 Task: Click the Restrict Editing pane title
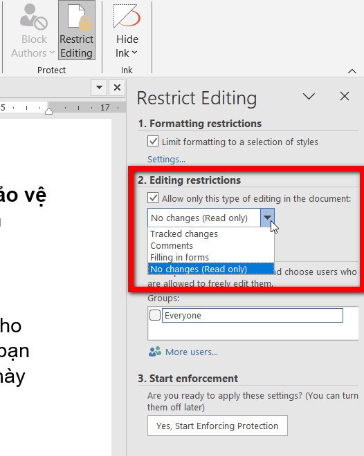point(197,98)
